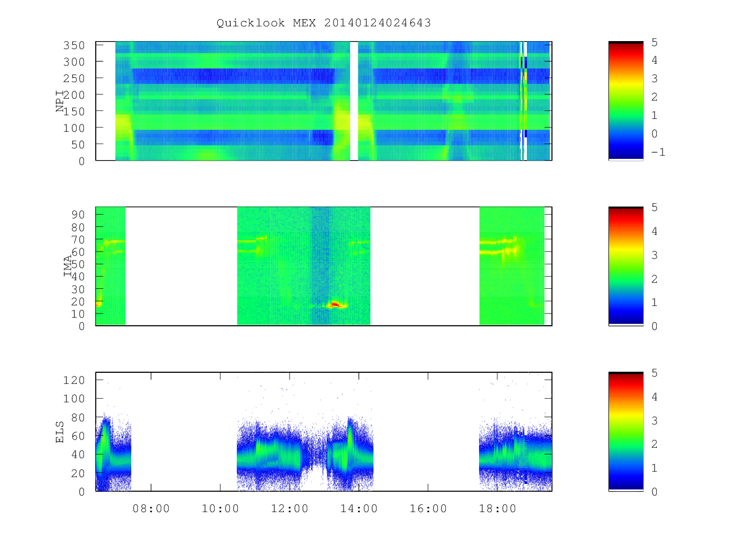Click the IMA axis label
The height and width of the screenshot is (552, 736).
68,266
